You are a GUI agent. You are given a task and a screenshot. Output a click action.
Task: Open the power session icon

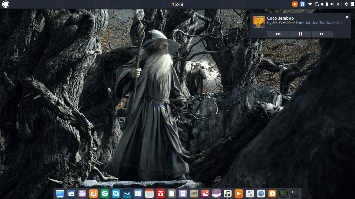[346, 4]
